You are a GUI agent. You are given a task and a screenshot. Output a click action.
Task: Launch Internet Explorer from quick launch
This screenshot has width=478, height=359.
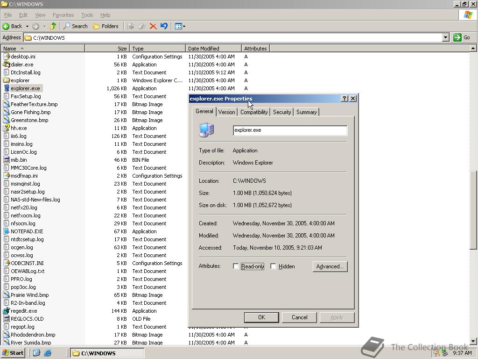(x=48, y=353)
